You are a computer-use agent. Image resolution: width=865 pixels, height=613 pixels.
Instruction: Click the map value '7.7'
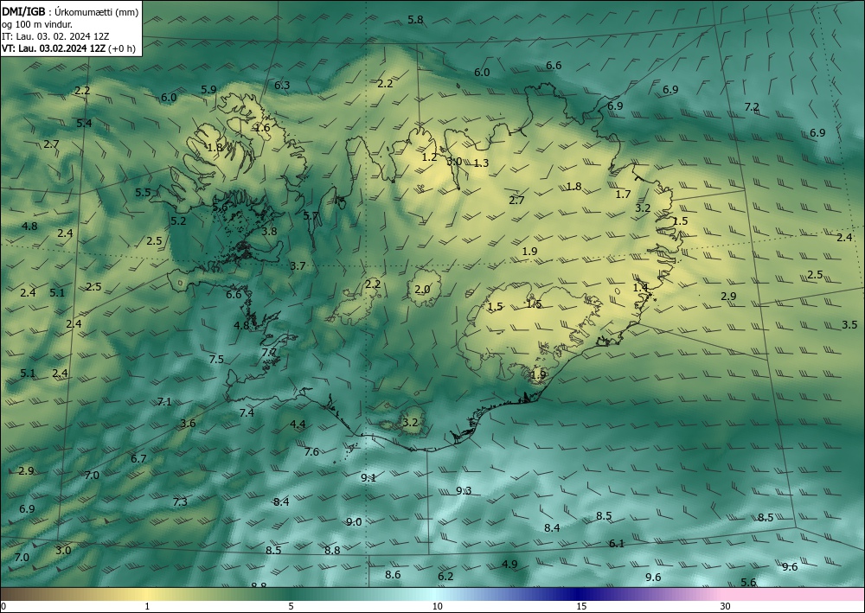269,352
